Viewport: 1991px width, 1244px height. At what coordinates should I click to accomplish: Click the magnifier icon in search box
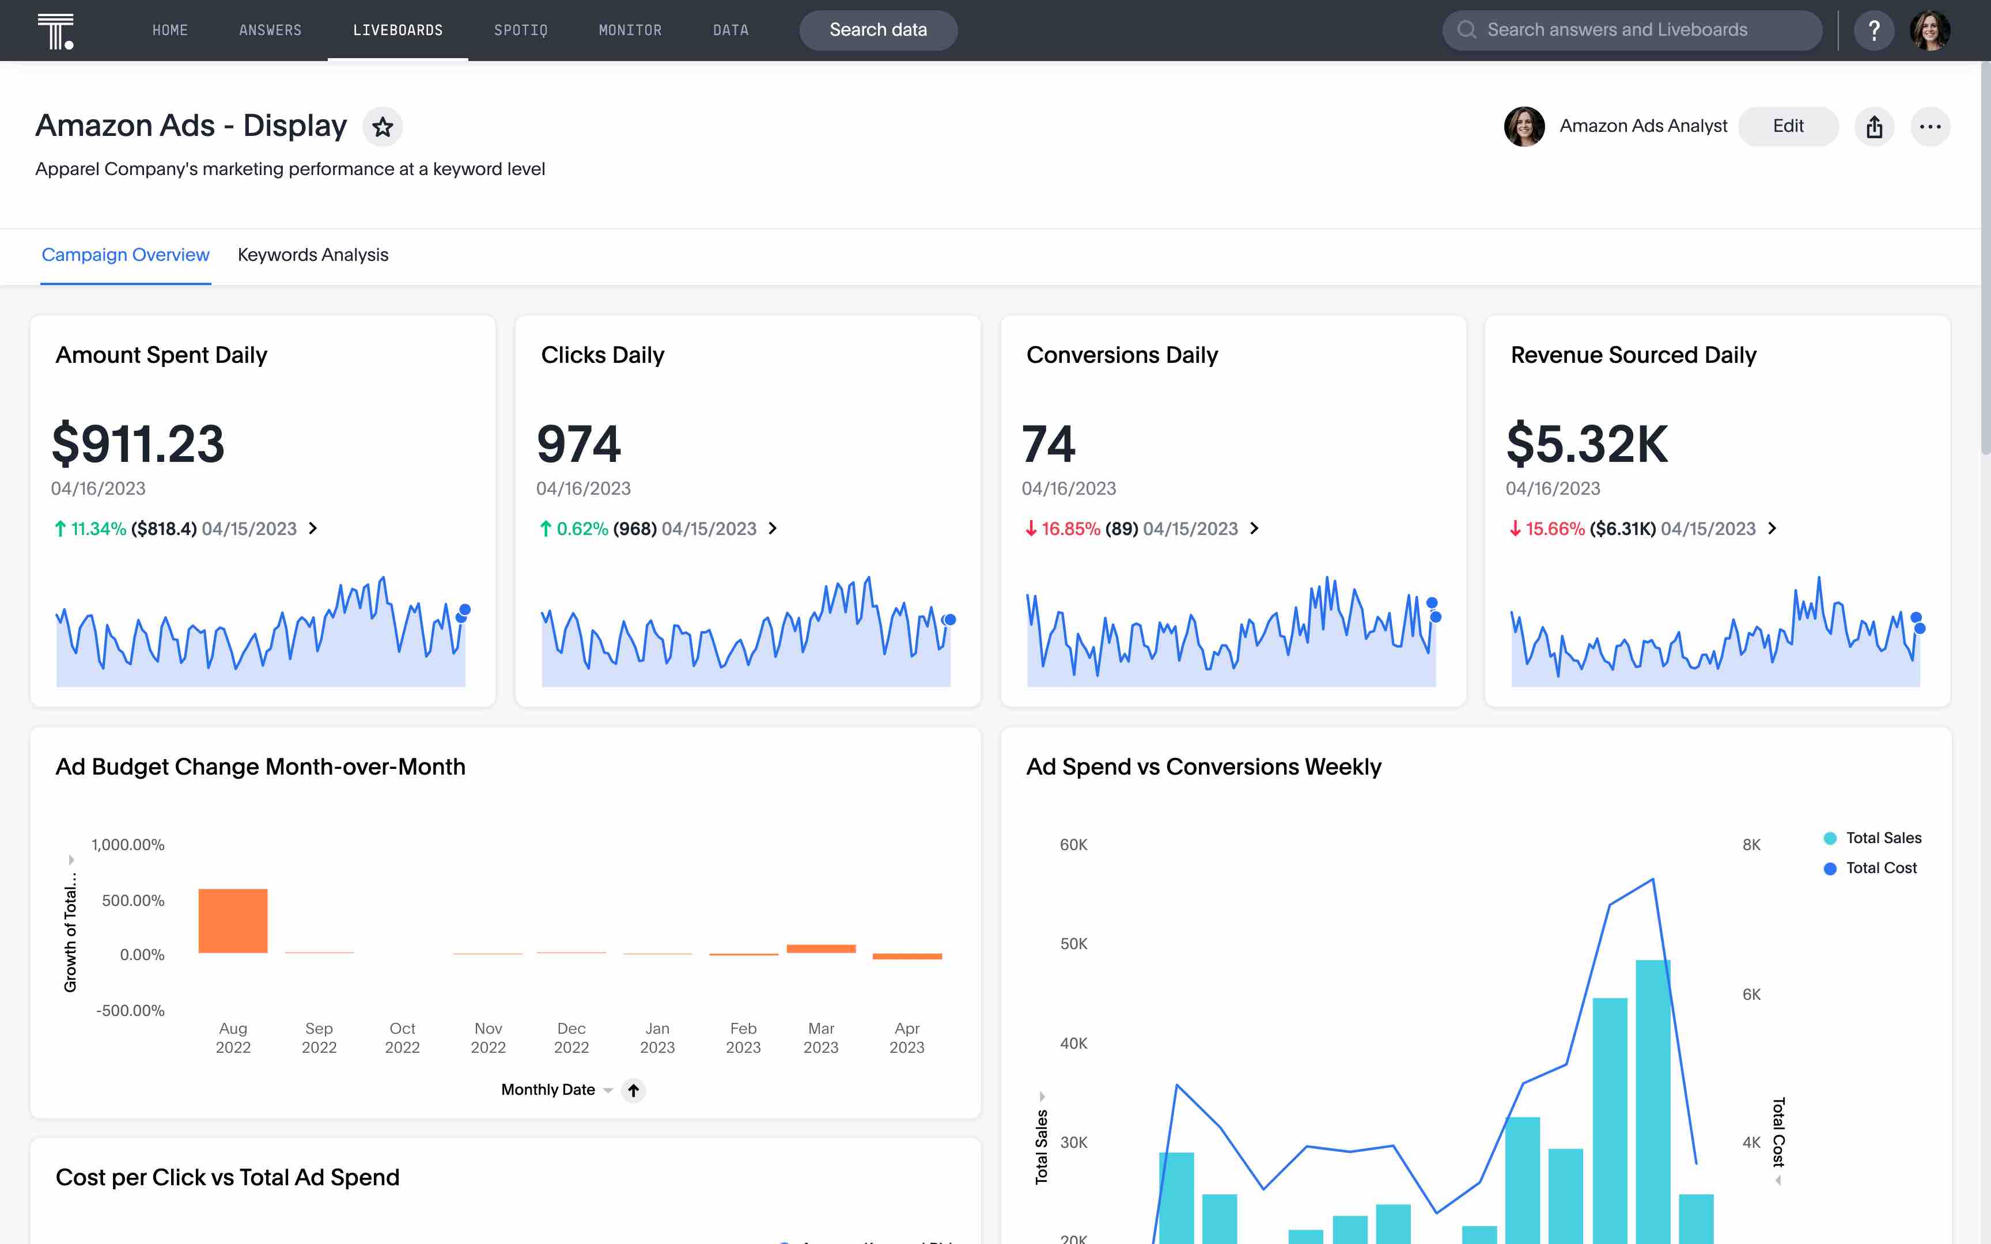(1466, 31)
